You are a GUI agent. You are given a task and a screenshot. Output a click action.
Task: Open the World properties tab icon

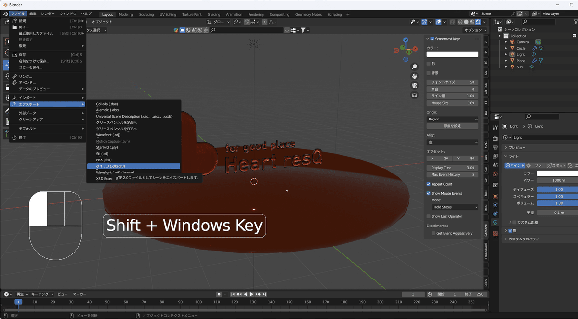[495, 174]
